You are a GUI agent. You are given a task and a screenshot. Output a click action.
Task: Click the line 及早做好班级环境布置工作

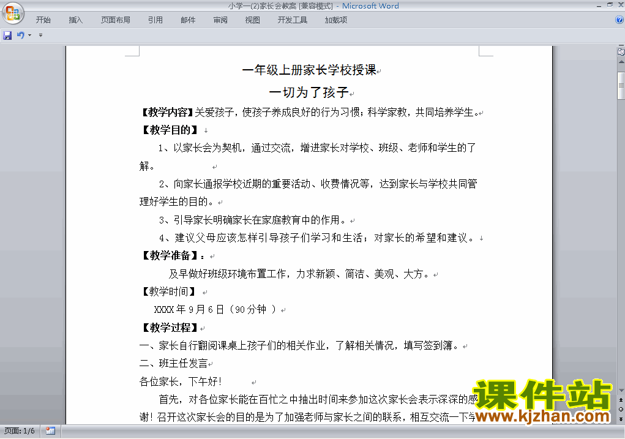299,274
